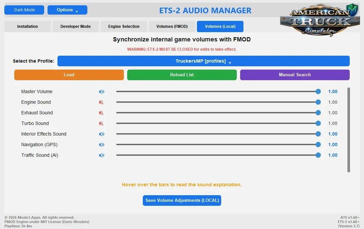The image size is (364, 229).
Task: Go to the Engine Selection tab
Action: (x=124, y=27)
